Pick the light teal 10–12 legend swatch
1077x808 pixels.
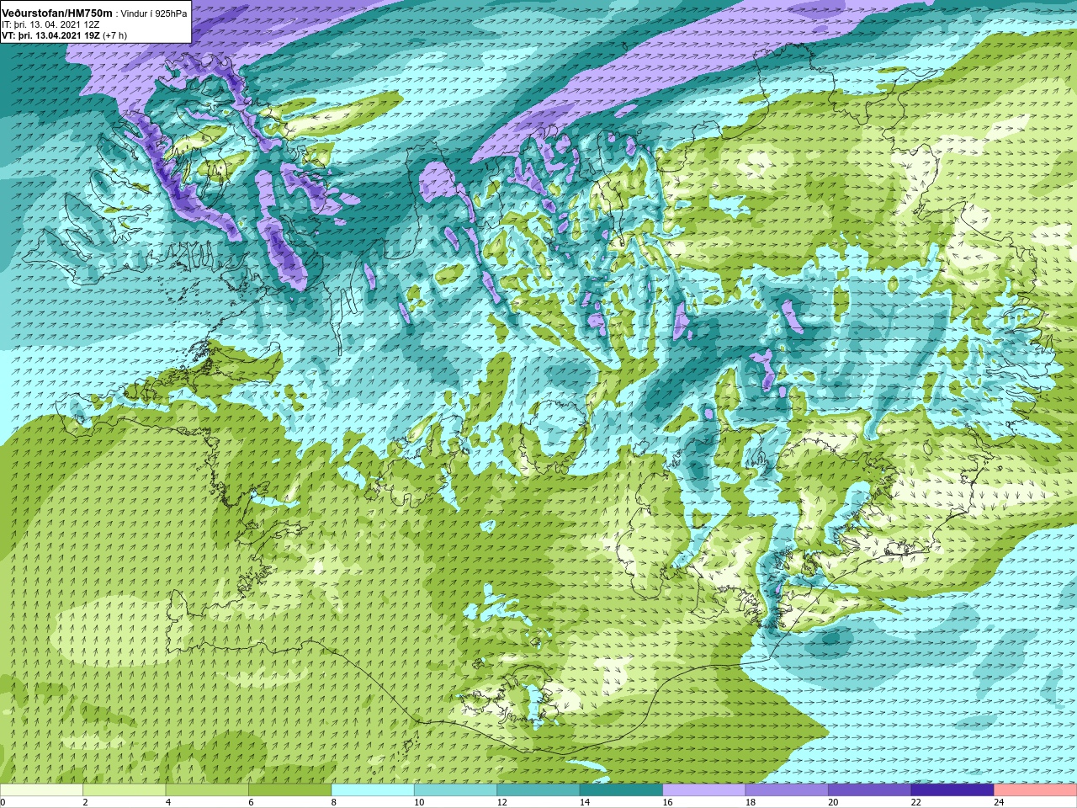click(x=455, y=790)
